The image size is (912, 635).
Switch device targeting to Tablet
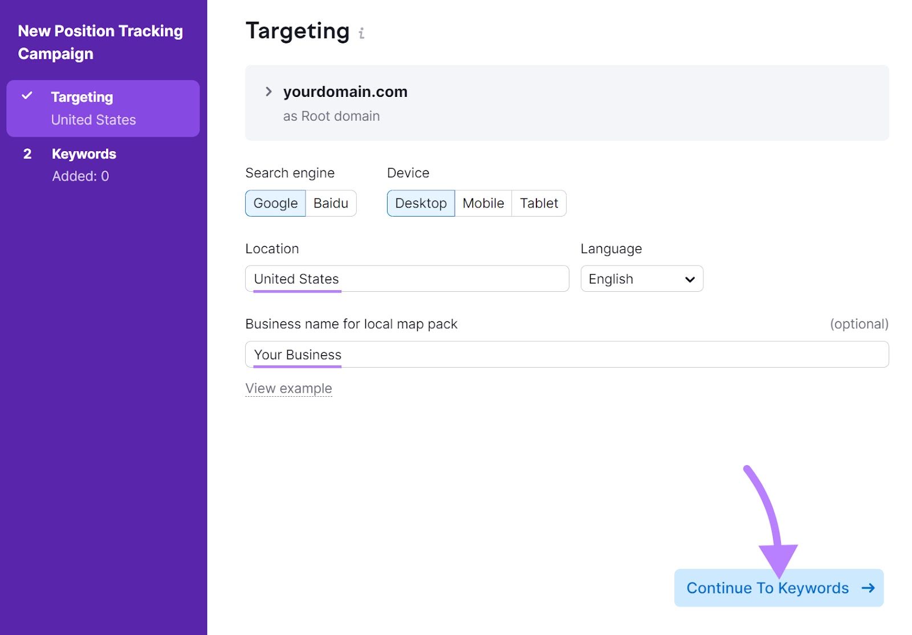[538, 203]
